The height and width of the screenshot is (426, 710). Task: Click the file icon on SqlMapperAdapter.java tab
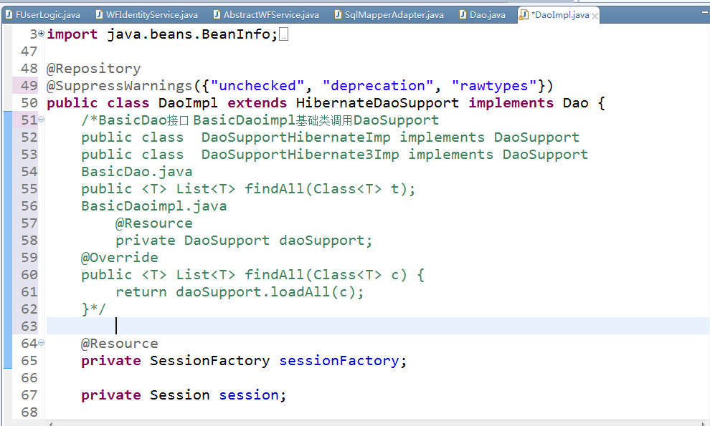338,15
